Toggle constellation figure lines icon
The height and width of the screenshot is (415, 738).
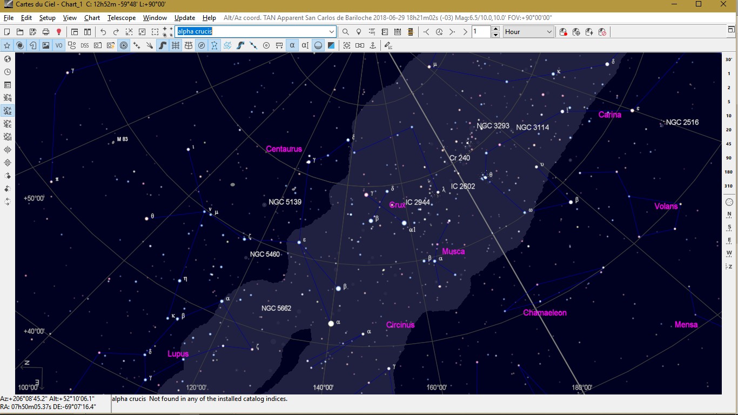coord(214,45)
